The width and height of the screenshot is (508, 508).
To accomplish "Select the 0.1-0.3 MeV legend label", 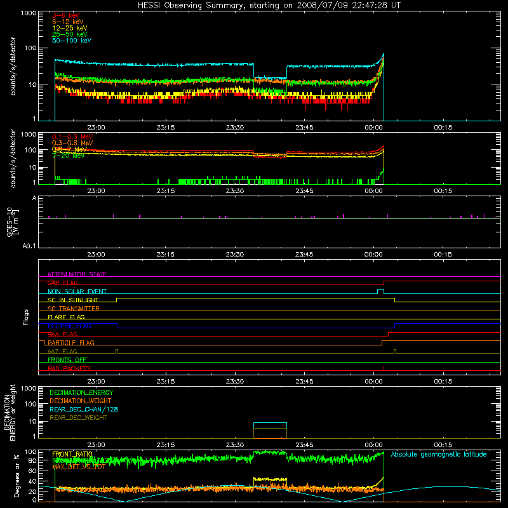I will [72, 137].
